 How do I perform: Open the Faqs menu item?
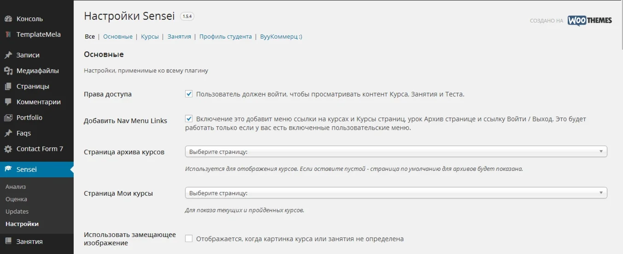click(x=23, y=133)
